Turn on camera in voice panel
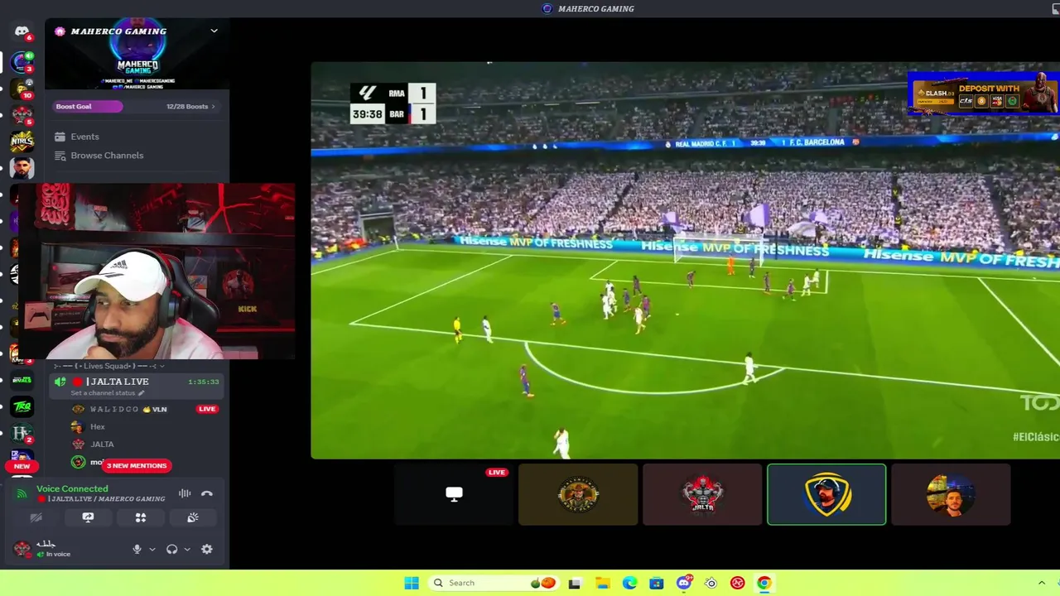The image size is (1060, 596). click(x=36, y=517)
